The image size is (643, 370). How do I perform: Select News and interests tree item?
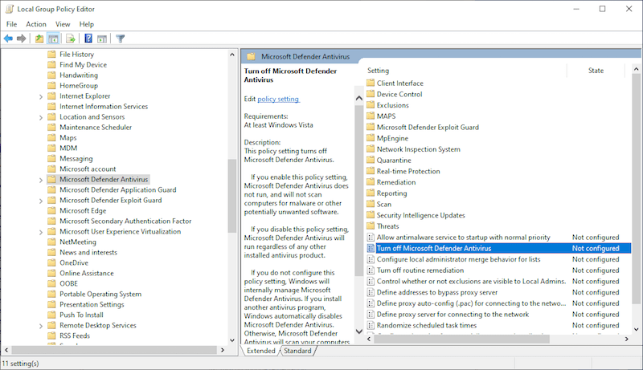point(88,252)
